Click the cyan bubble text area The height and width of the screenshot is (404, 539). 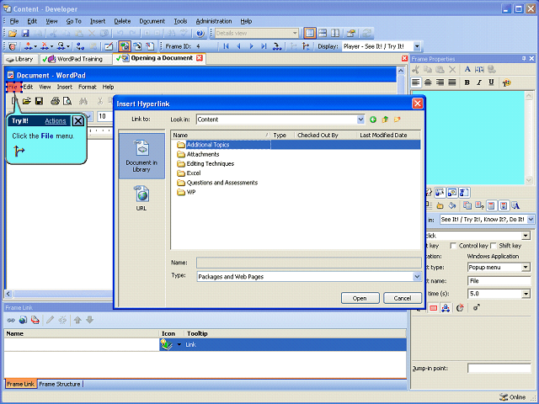468,137
